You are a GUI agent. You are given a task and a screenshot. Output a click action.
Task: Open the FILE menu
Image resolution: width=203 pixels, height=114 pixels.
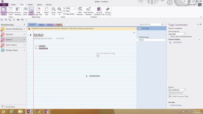coord(4,5)
